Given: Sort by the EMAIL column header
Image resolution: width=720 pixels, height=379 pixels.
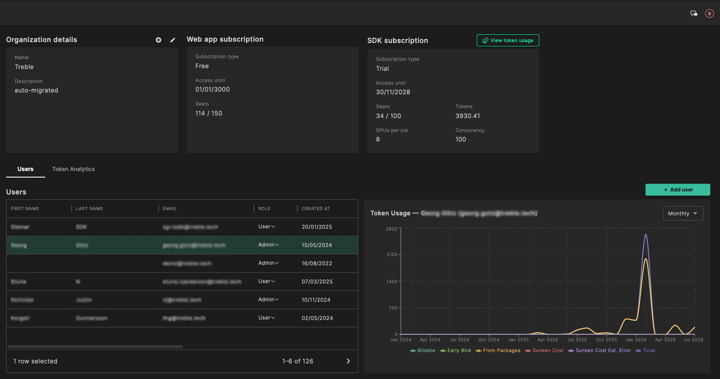Looking at the screenshot, I should pos(170,209).
